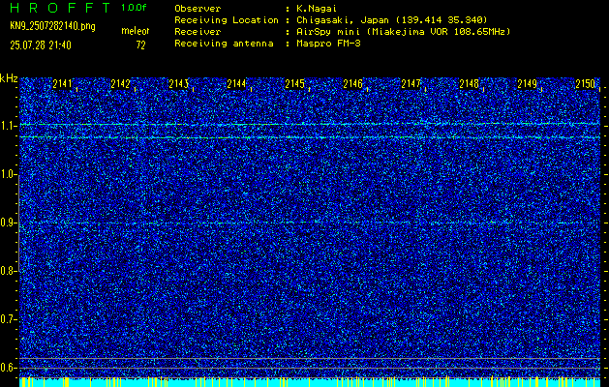Viewport: 609px width, 387px height.
Task: Click the 2143 time marker
Action: point(179,84)
